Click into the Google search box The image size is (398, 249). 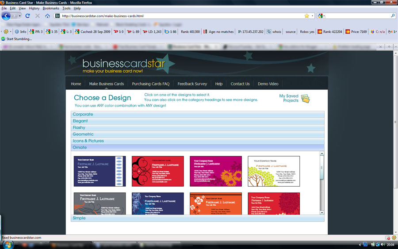tap(358, 16)
